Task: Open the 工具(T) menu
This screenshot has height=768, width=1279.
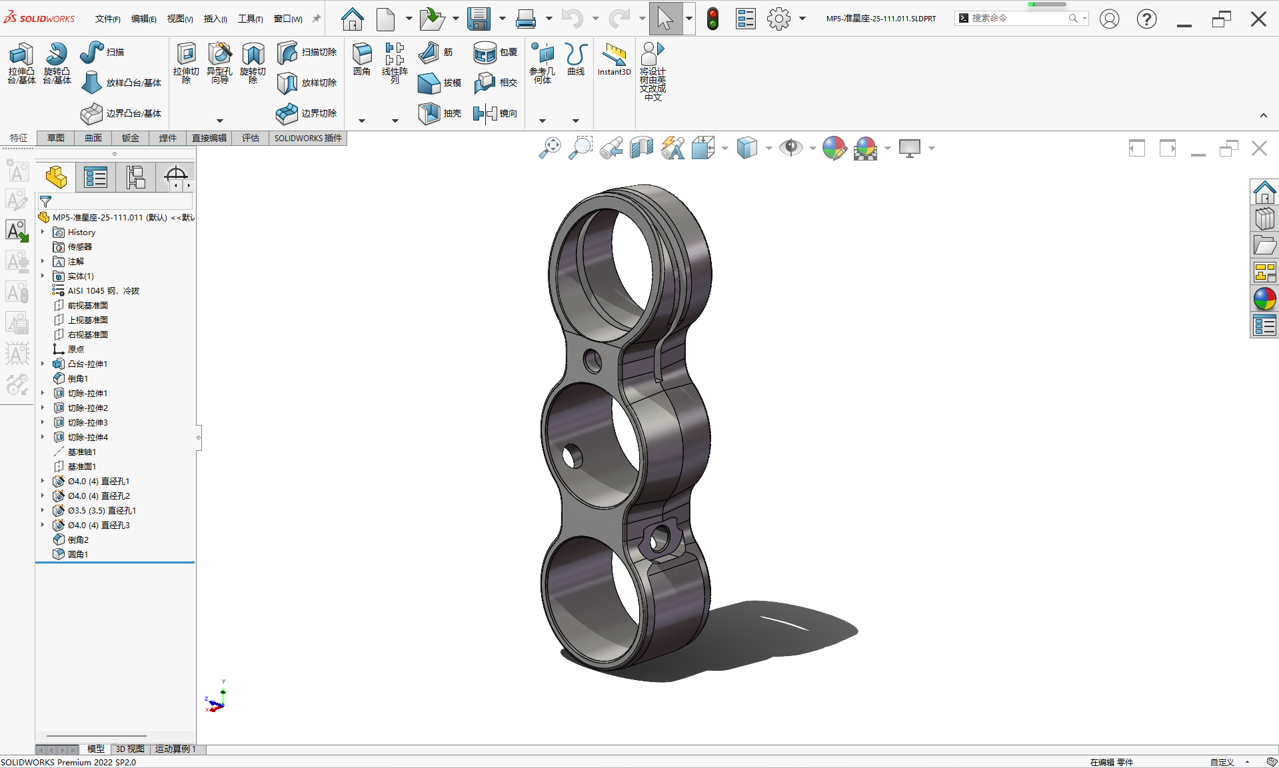Action: [x=251, y=19]
